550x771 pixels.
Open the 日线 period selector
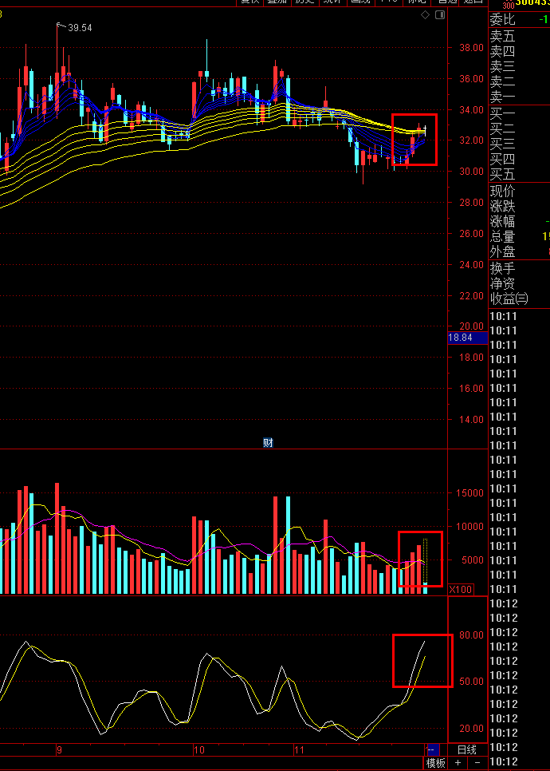[x=467, y=750]
